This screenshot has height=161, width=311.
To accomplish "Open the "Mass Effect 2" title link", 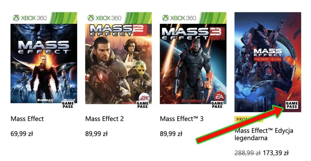I will [x=104, y=119].
